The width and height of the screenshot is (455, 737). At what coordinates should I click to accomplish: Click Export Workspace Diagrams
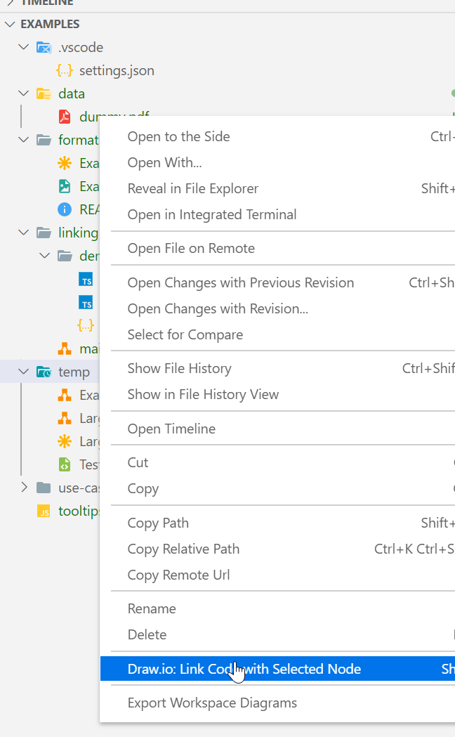pos(212,703)
